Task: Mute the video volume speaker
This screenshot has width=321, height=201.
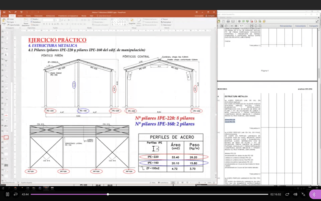Action: pos(295,194)
